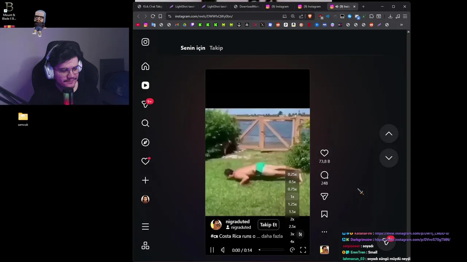Open nigraduted profile picture on reel
This screenshot has height=262, width=467.
coord(216,225)
